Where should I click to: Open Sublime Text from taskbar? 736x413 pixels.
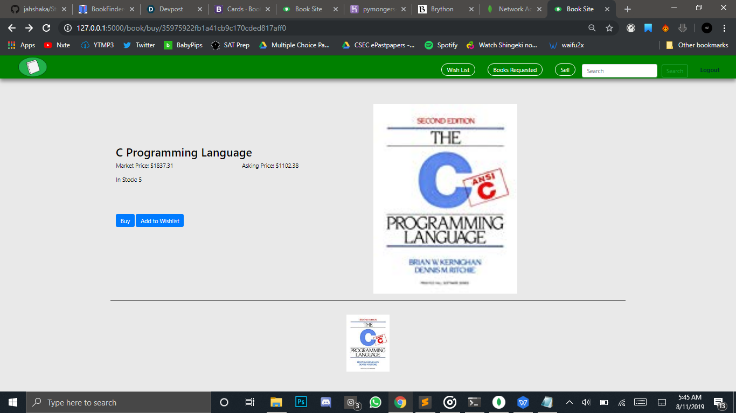425,402
